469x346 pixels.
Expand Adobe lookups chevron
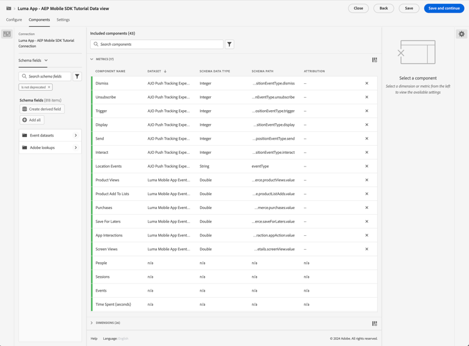[x=76, y=148]
